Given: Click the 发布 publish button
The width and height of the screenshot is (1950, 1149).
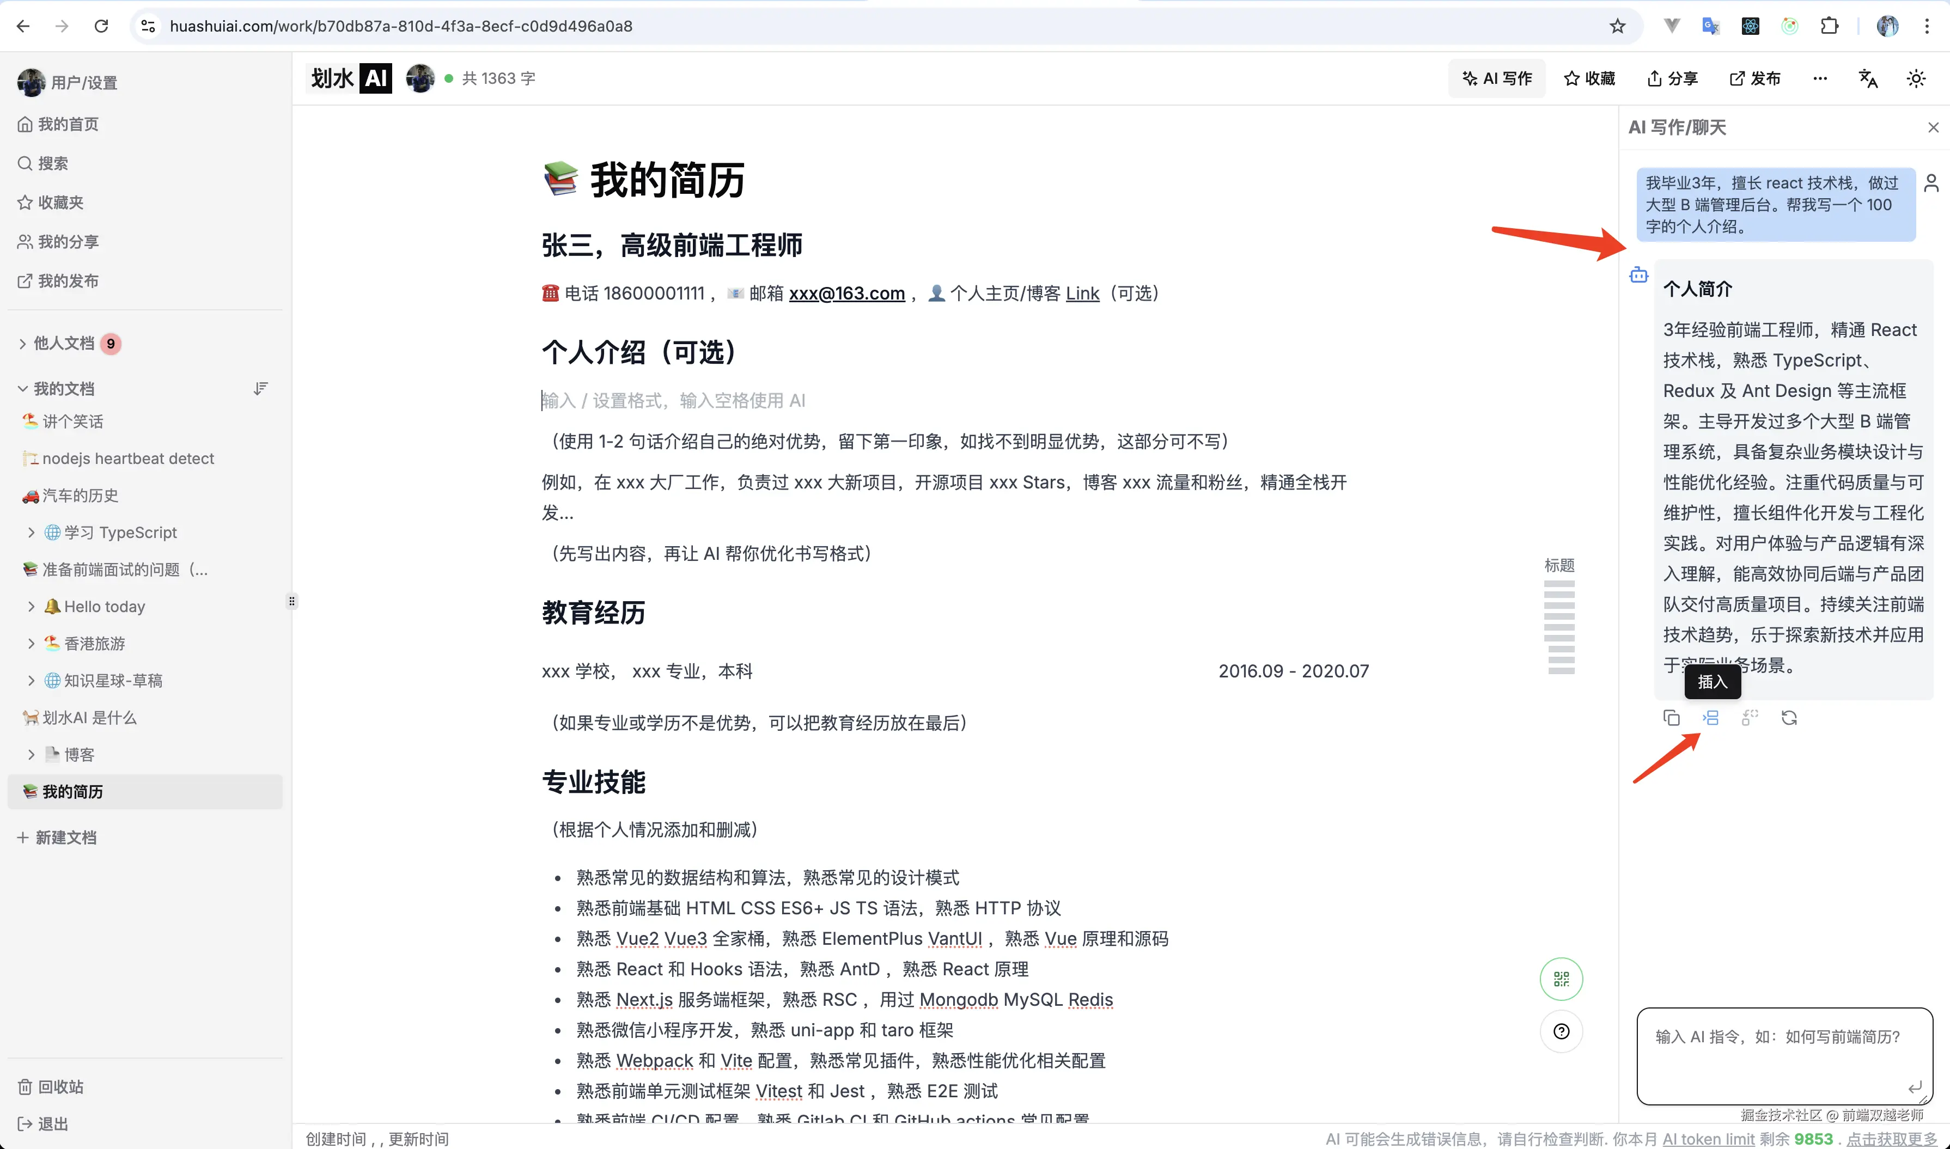Looking at the screenshot, I should pos(1754,78).
